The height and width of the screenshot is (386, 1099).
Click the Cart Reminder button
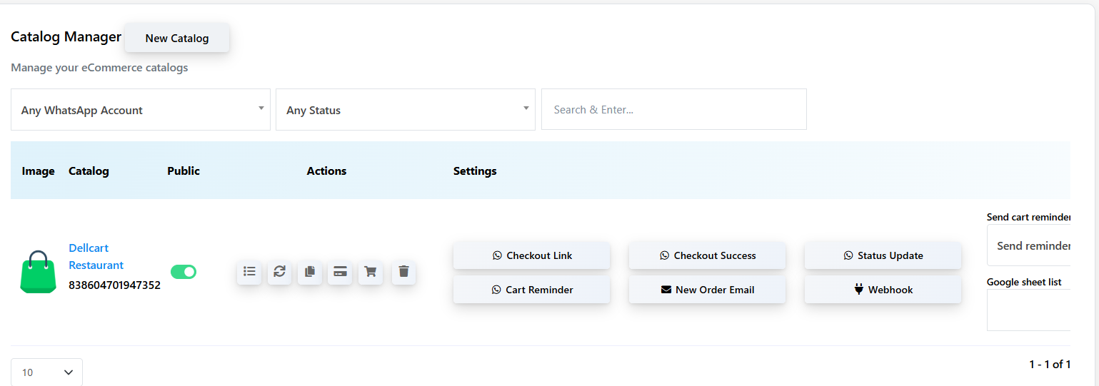532,290
